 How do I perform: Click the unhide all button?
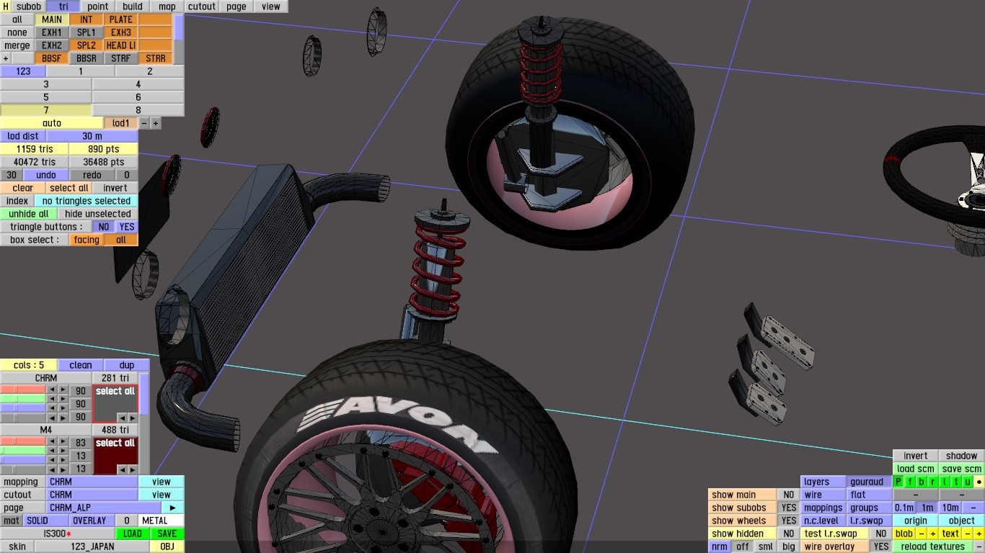coord(29,214)
